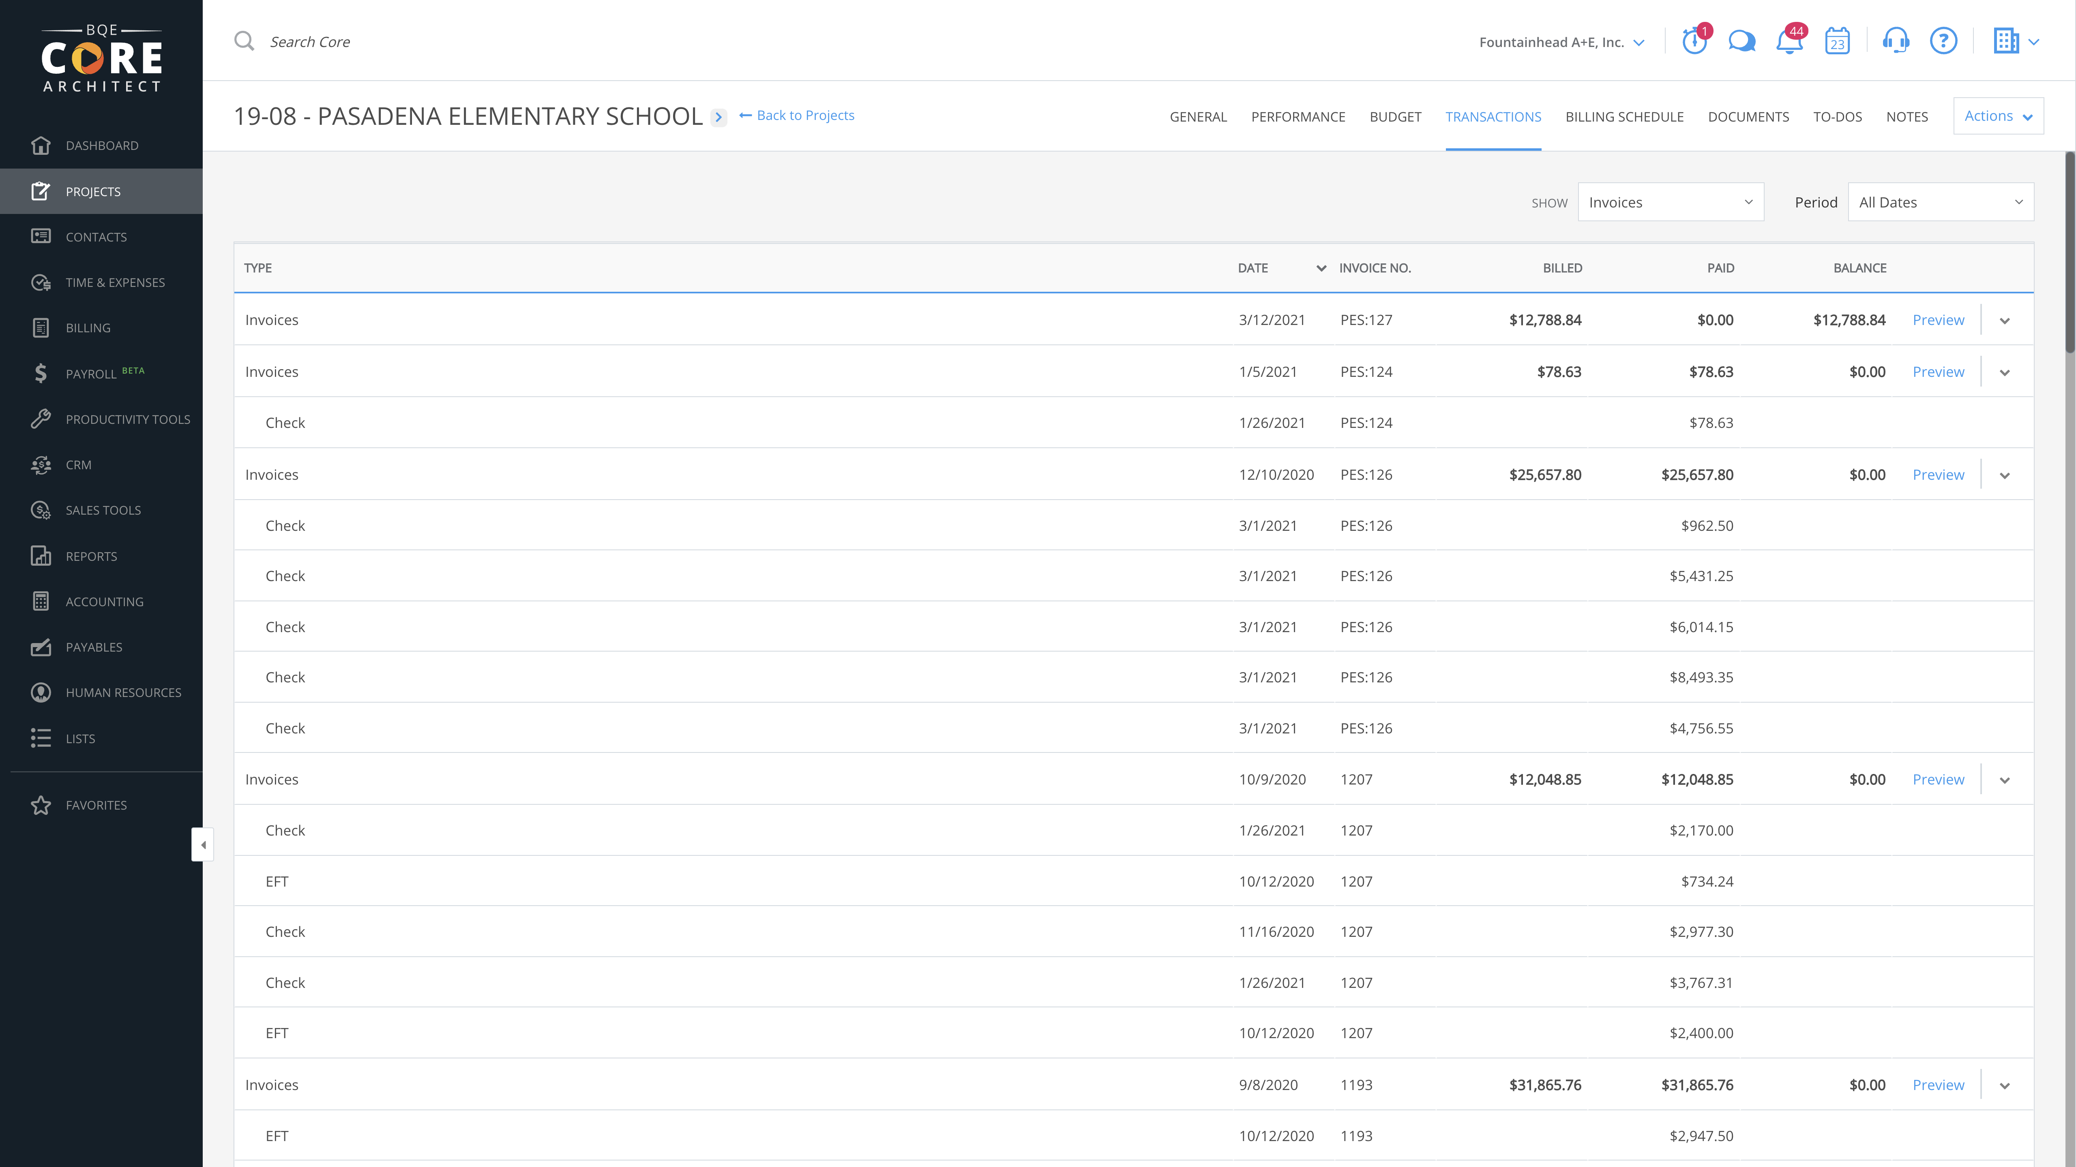Preview invoice PES:127

1938,320
